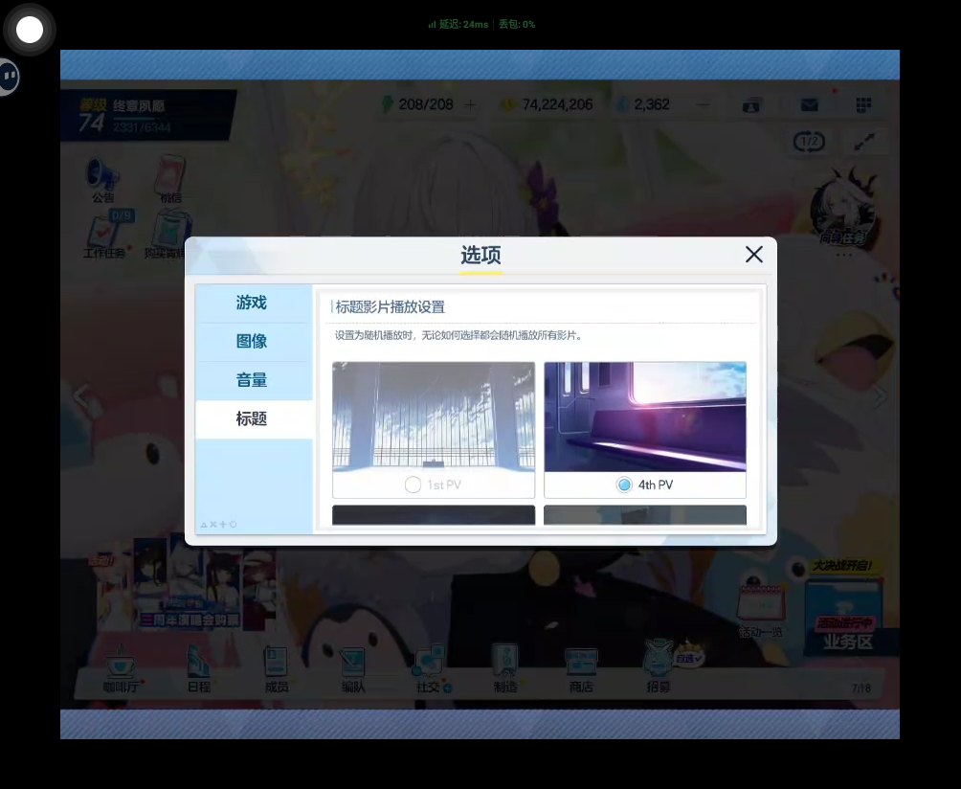The image size is (961, 789).
Task: Toggle the 1/2 swap icon
Action: click(809, 143)
